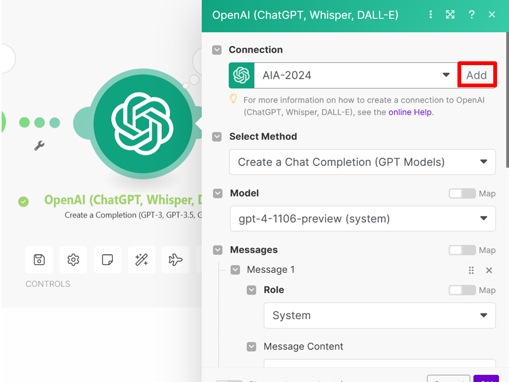Remove Message 1 with the X
This screenshot has height=382, width=509.
(x=489, y=270)
